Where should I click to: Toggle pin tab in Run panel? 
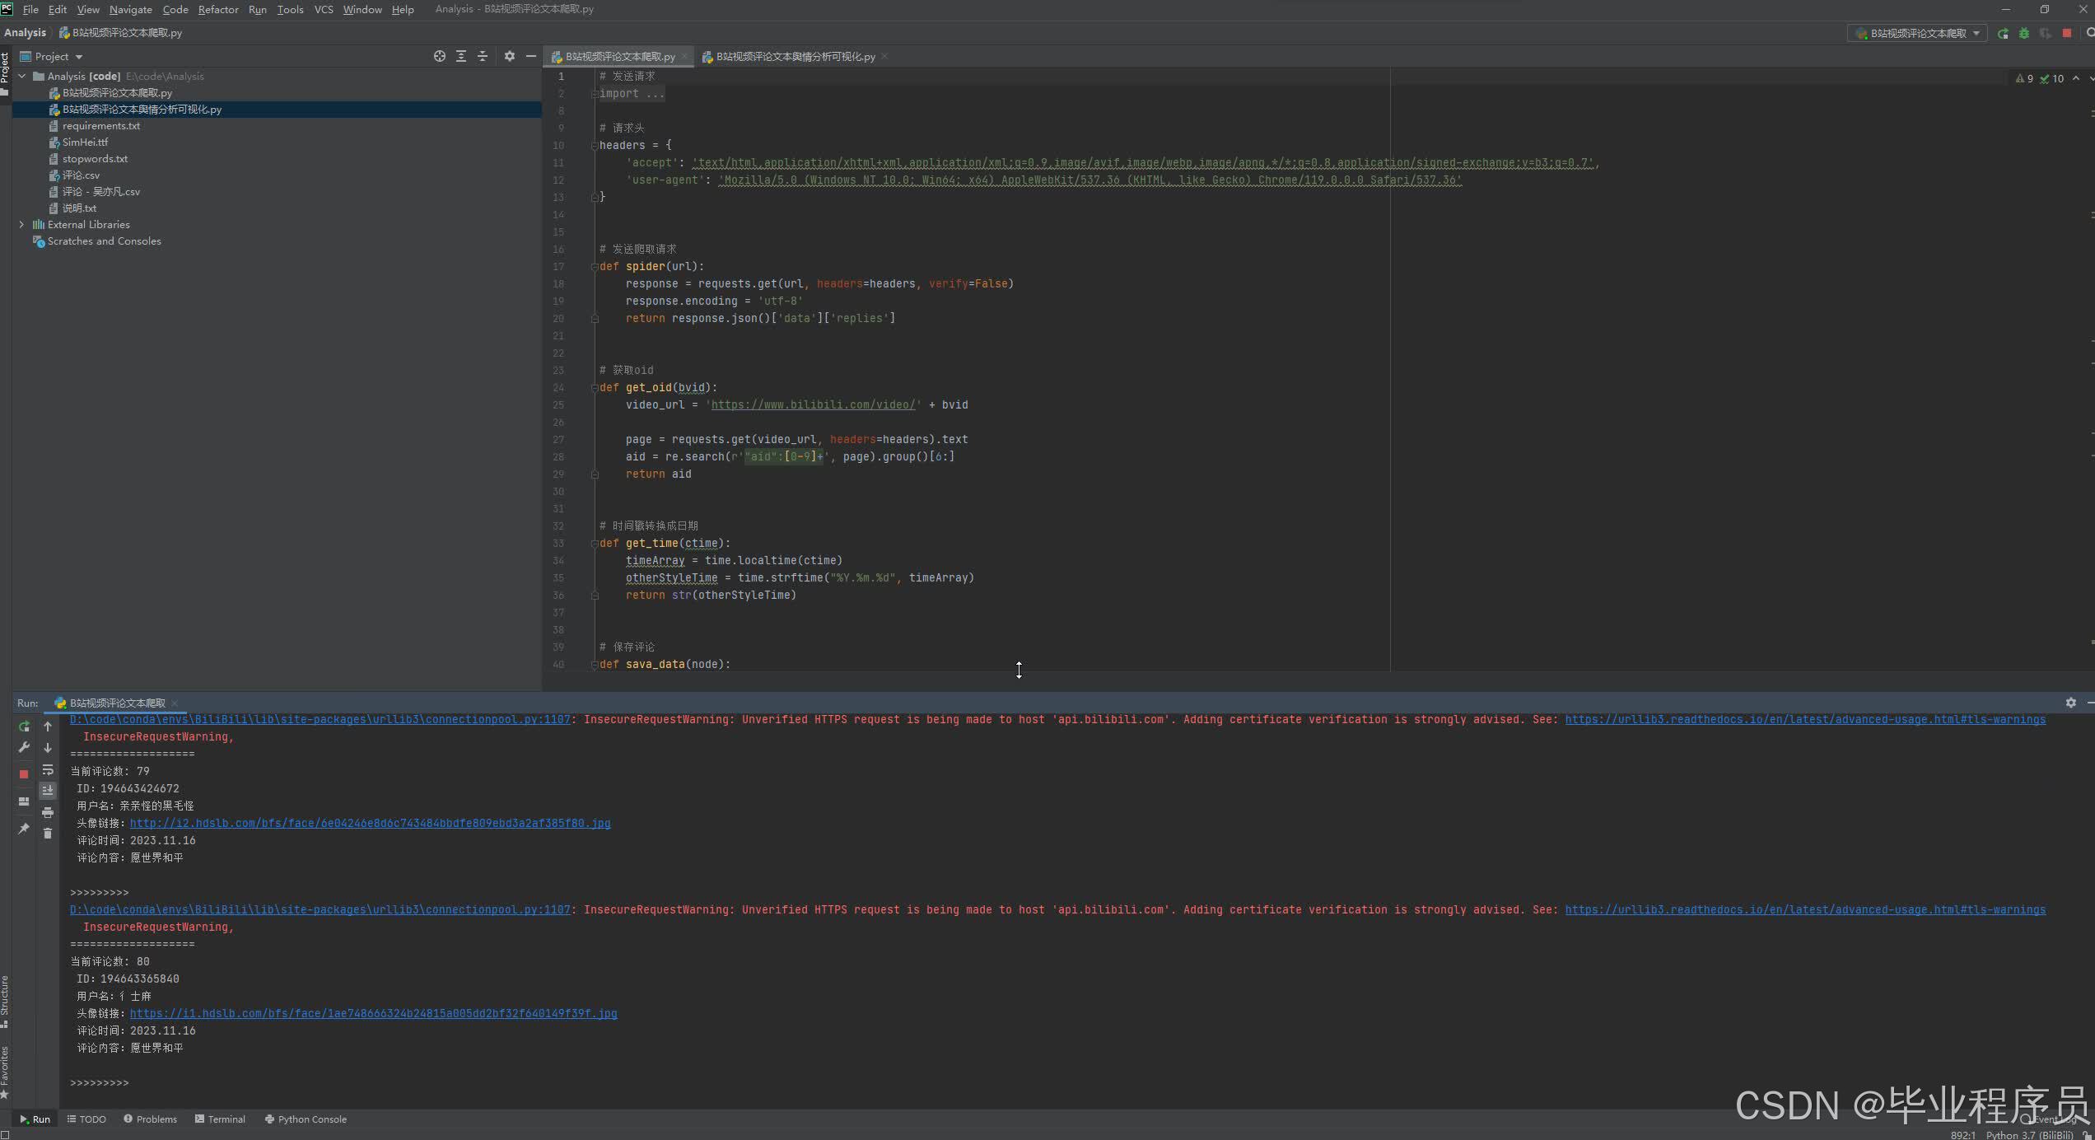tap(24, 829)
